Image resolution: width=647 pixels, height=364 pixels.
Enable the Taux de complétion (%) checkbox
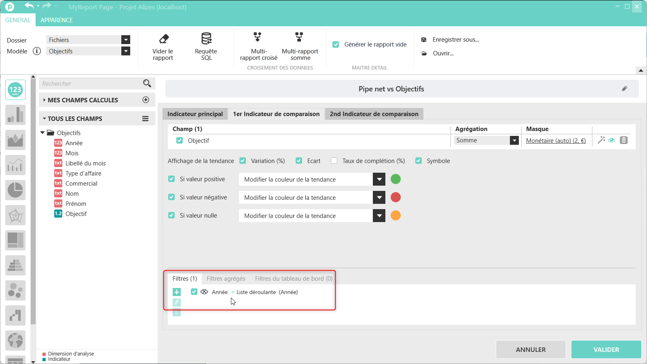click(x=334, y=161)
